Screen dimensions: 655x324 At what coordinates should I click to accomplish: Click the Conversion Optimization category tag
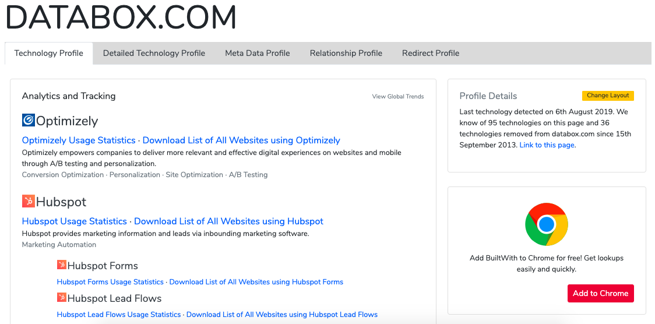(63, 174)
